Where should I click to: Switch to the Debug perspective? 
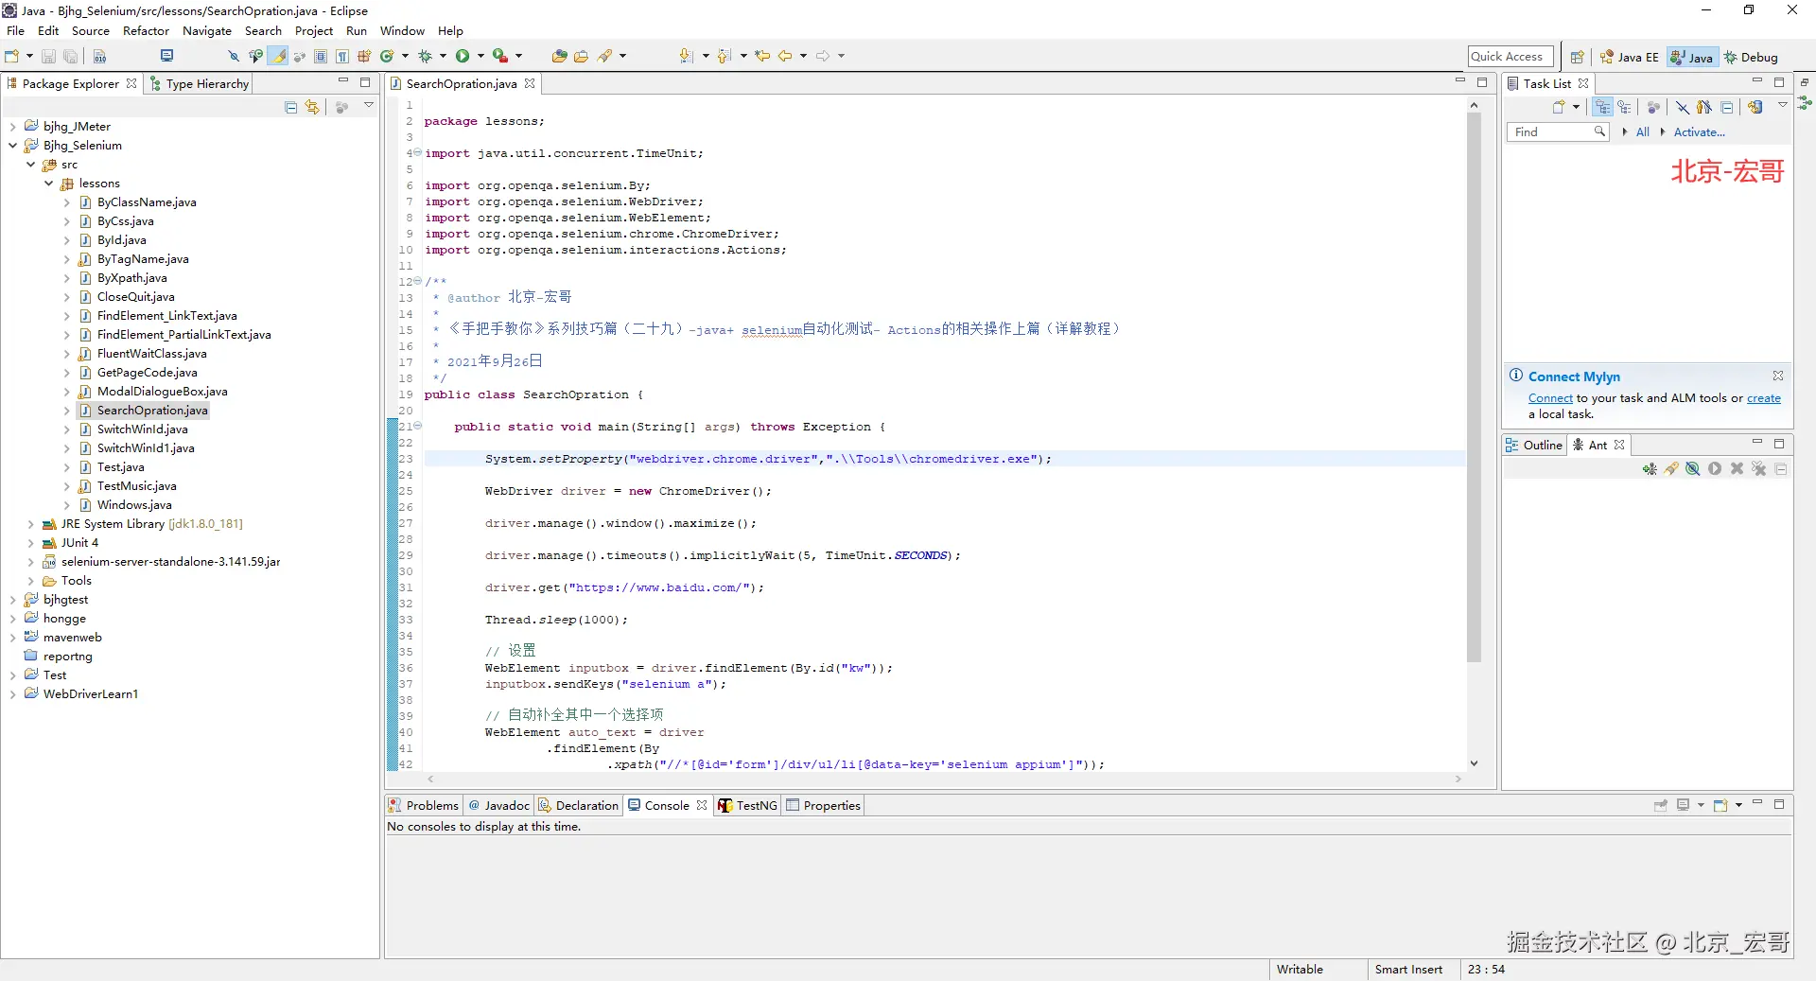tap(1751, 57)
